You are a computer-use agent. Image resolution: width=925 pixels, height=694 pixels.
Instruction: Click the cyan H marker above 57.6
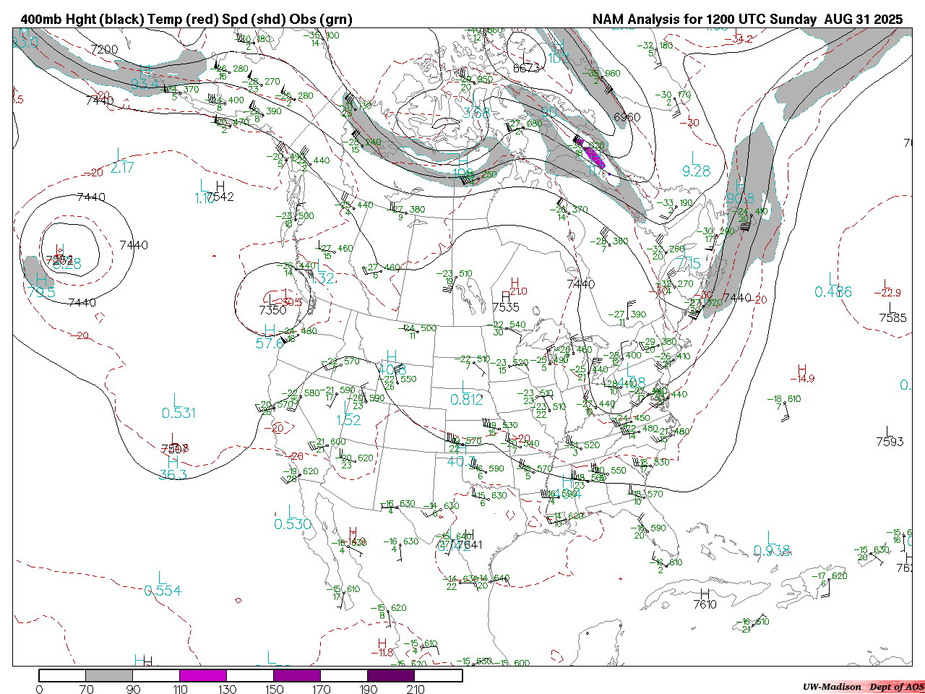[x=270, y=331]
